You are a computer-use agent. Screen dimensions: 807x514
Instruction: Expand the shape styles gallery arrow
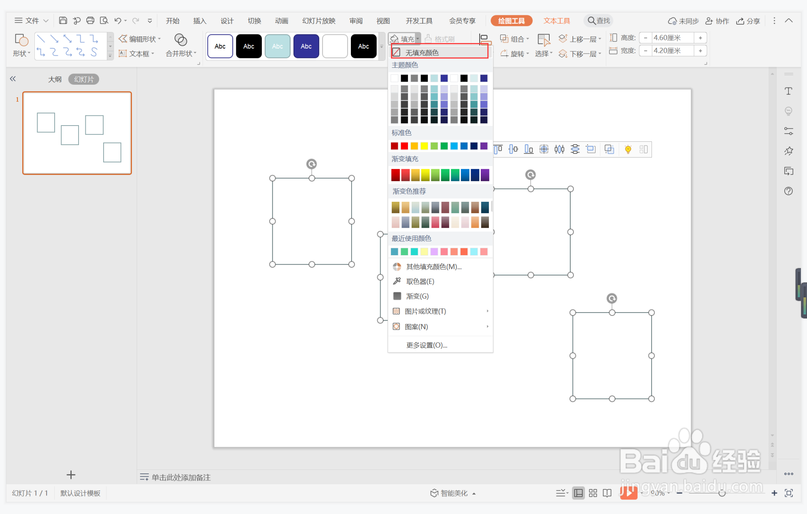(381, 46)
